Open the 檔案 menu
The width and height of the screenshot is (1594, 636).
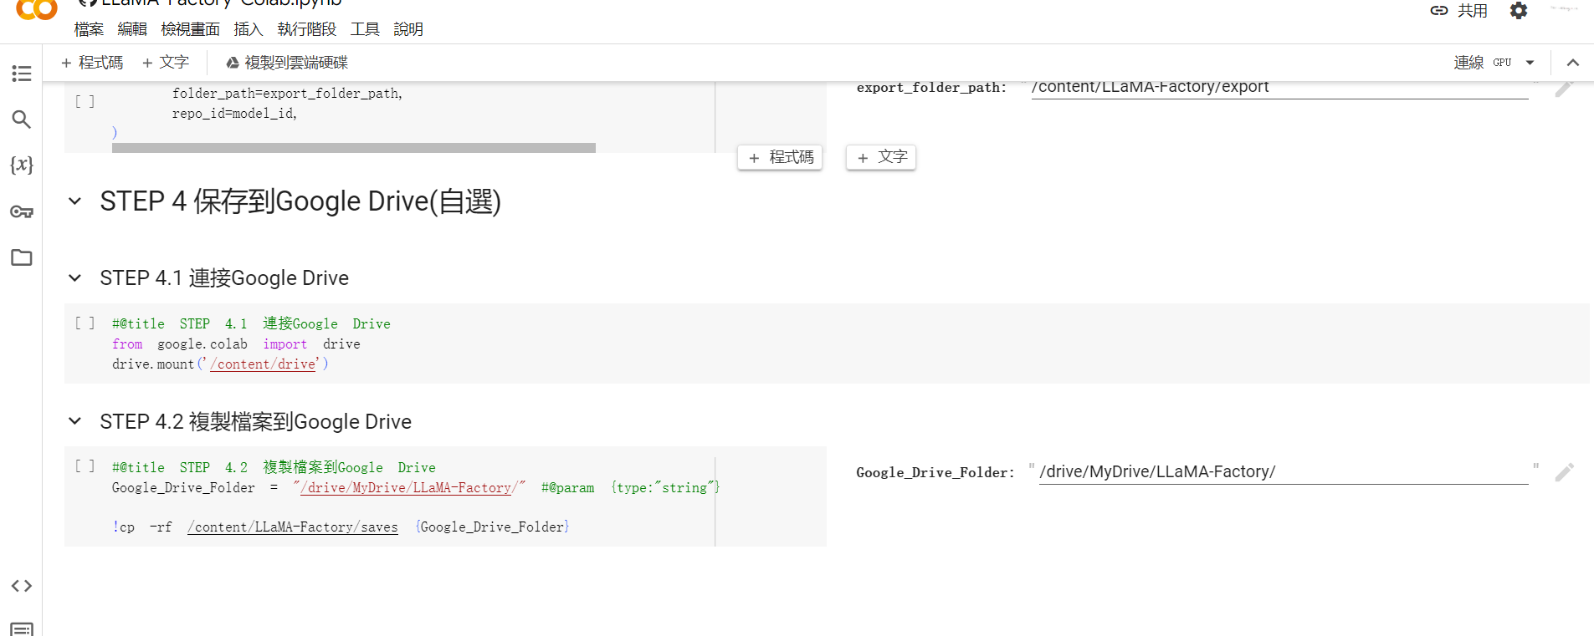click(x=89, y=29)
